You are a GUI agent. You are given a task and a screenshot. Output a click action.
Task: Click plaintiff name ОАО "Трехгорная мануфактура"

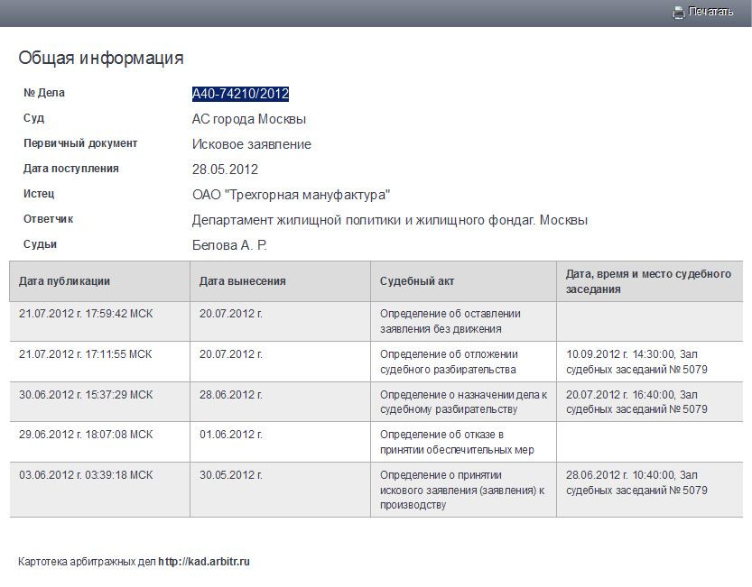(291, 195)
